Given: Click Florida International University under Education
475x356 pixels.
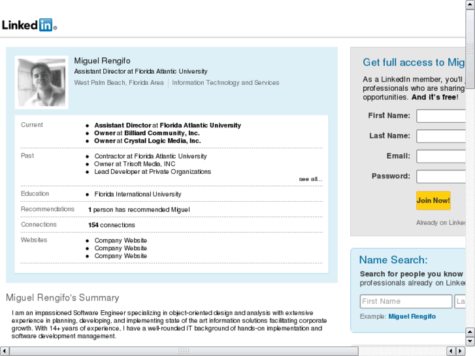Looking at the screenshot, I should click(x=138, y=194).
